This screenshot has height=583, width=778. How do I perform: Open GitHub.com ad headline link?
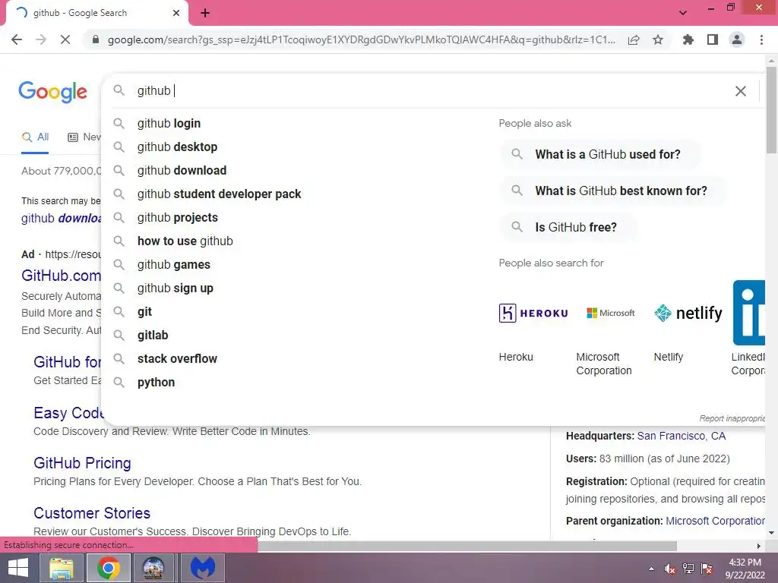[61, 276]
